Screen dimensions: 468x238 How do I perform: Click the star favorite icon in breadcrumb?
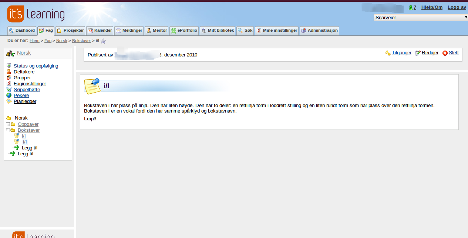(x=103, y=41)
